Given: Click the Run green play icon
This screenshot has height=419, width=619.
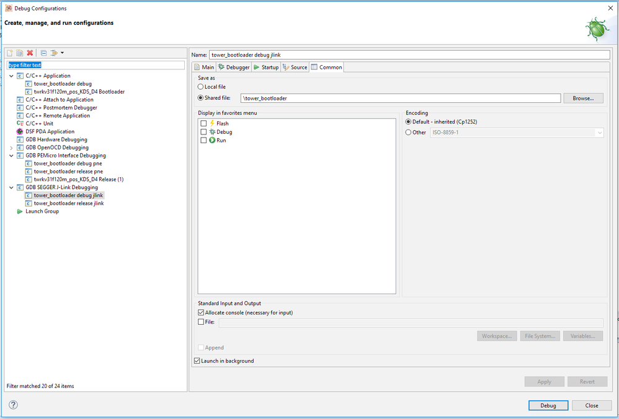Looking at the screenshot, I should (212, 140).
